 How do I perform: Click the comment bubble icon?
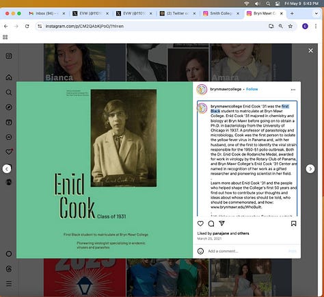[x=211, y=224]
